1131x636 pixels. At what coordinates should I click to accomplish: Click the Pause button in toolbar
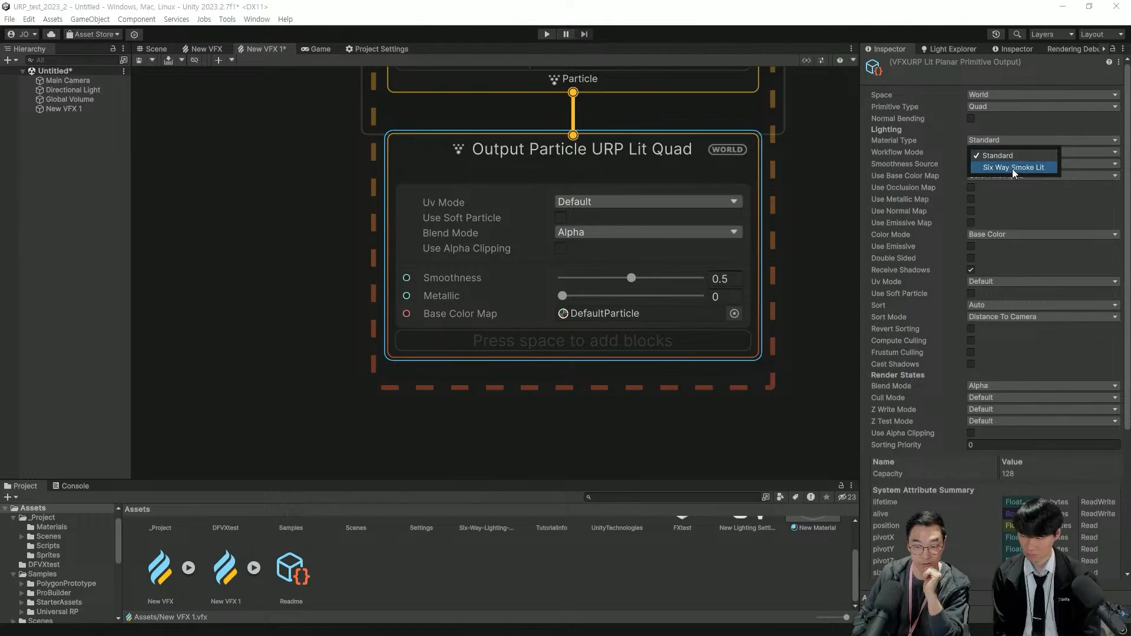(565, 34)
